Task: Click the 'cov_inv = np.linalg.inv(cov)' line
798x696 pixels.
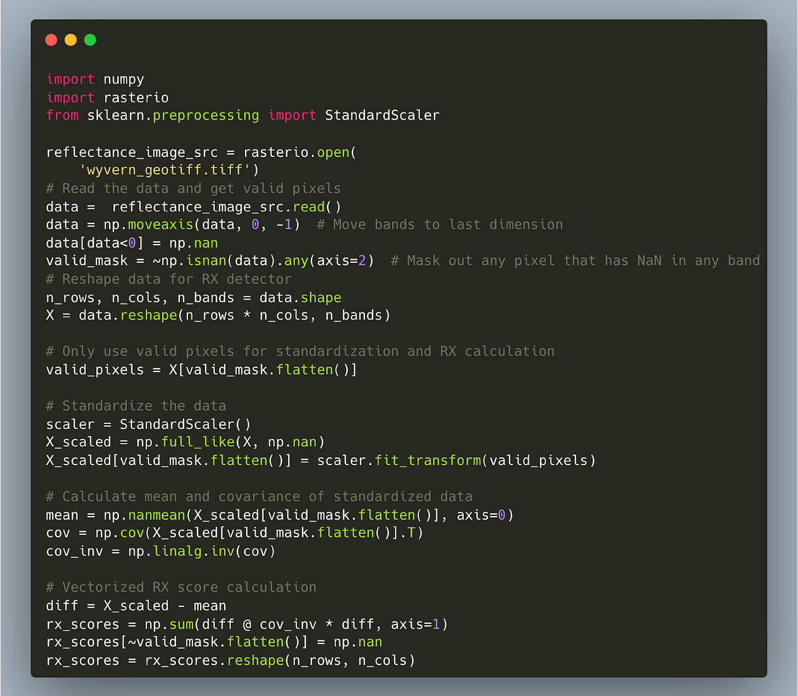Action: pos(161,551)
